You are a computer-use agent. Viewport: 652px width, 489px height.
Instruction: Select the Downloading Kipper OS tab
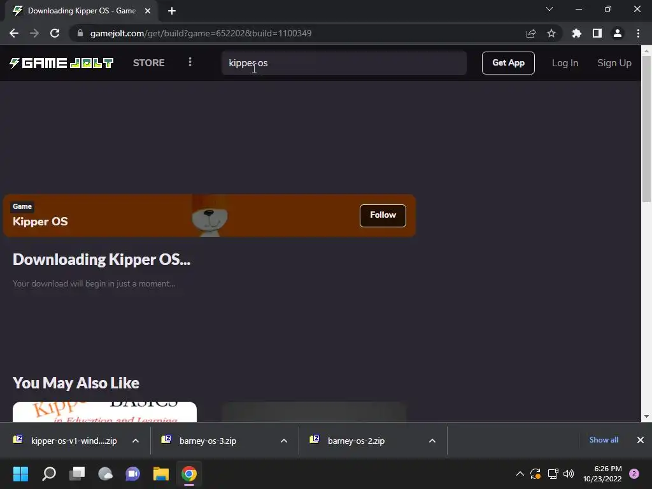pos(81,11)
